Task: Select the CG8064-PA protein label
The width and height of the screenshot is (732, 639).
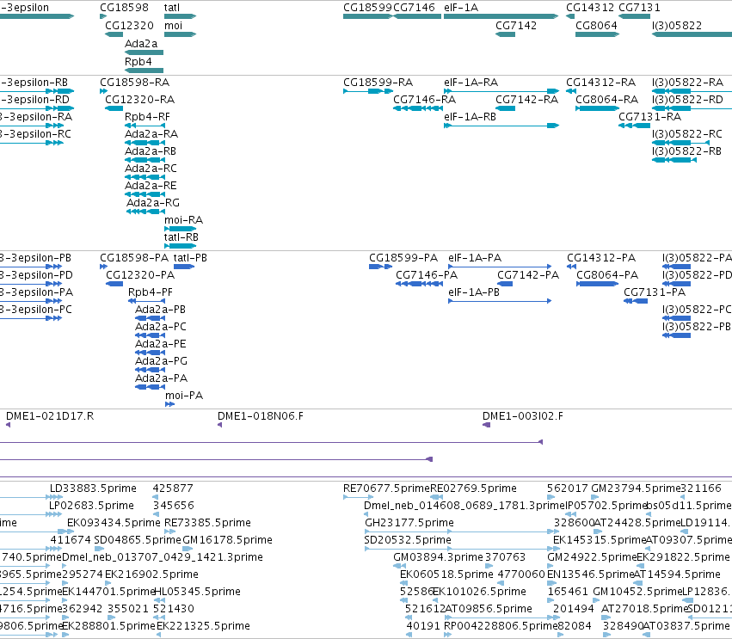Action: [x=607, y=275]
